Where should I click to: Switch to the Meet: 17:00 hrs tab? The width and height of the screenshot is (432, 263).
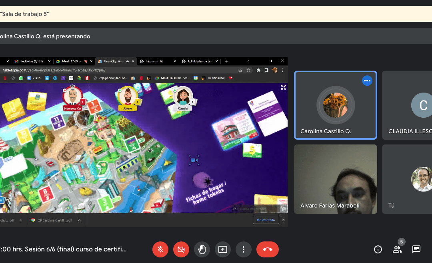click(x=72, y=61)
